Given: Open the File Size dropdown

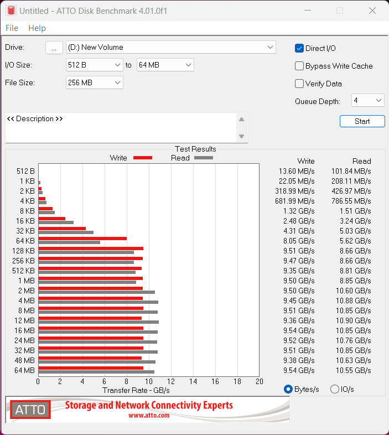Looking at the screenshot, I should tap(94, 83).
